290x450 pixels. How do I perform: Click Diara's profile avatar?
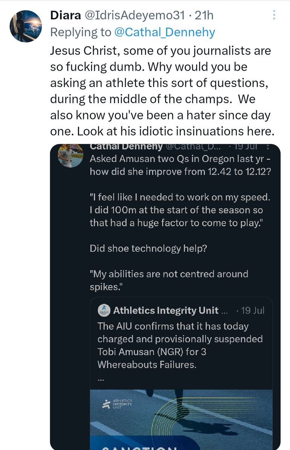click(26, 26)
